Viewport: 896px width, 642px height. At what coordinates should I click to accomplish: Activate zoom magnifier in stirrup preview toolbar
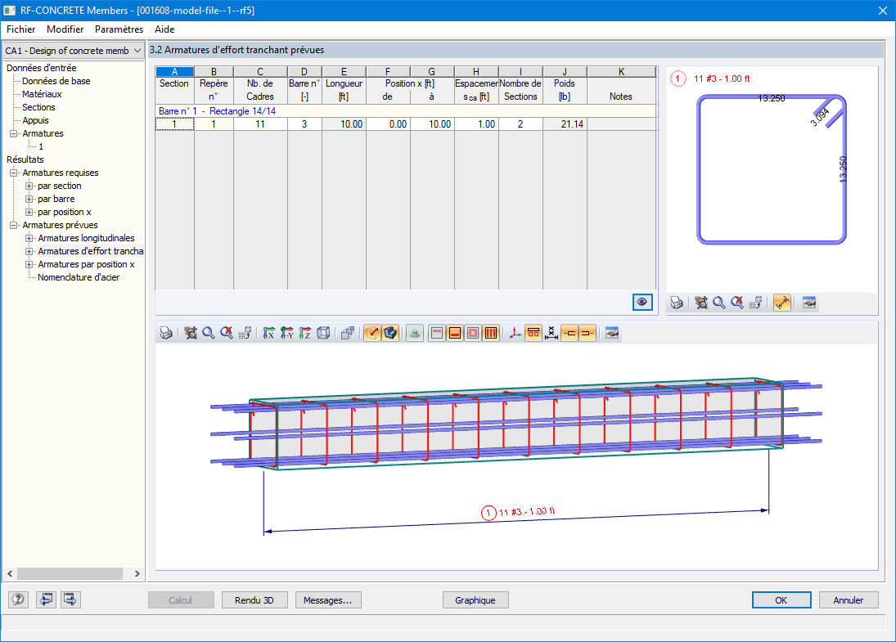tap(719, 303)
